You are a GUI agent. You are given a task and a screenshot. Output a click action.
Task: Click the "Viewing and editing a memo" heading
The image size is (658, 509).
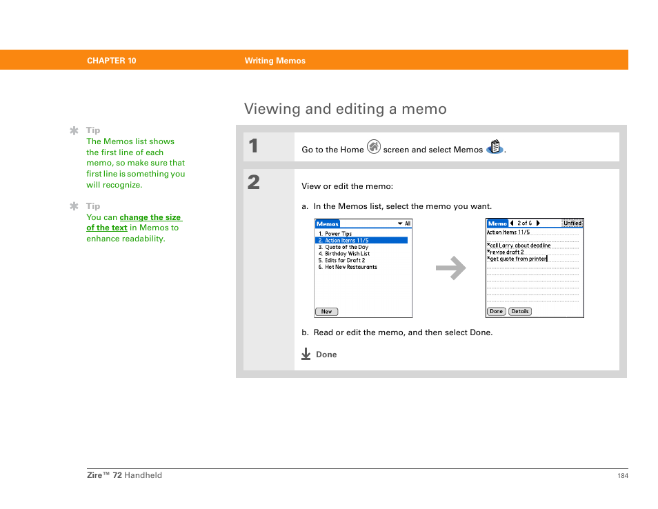point(346,109)
